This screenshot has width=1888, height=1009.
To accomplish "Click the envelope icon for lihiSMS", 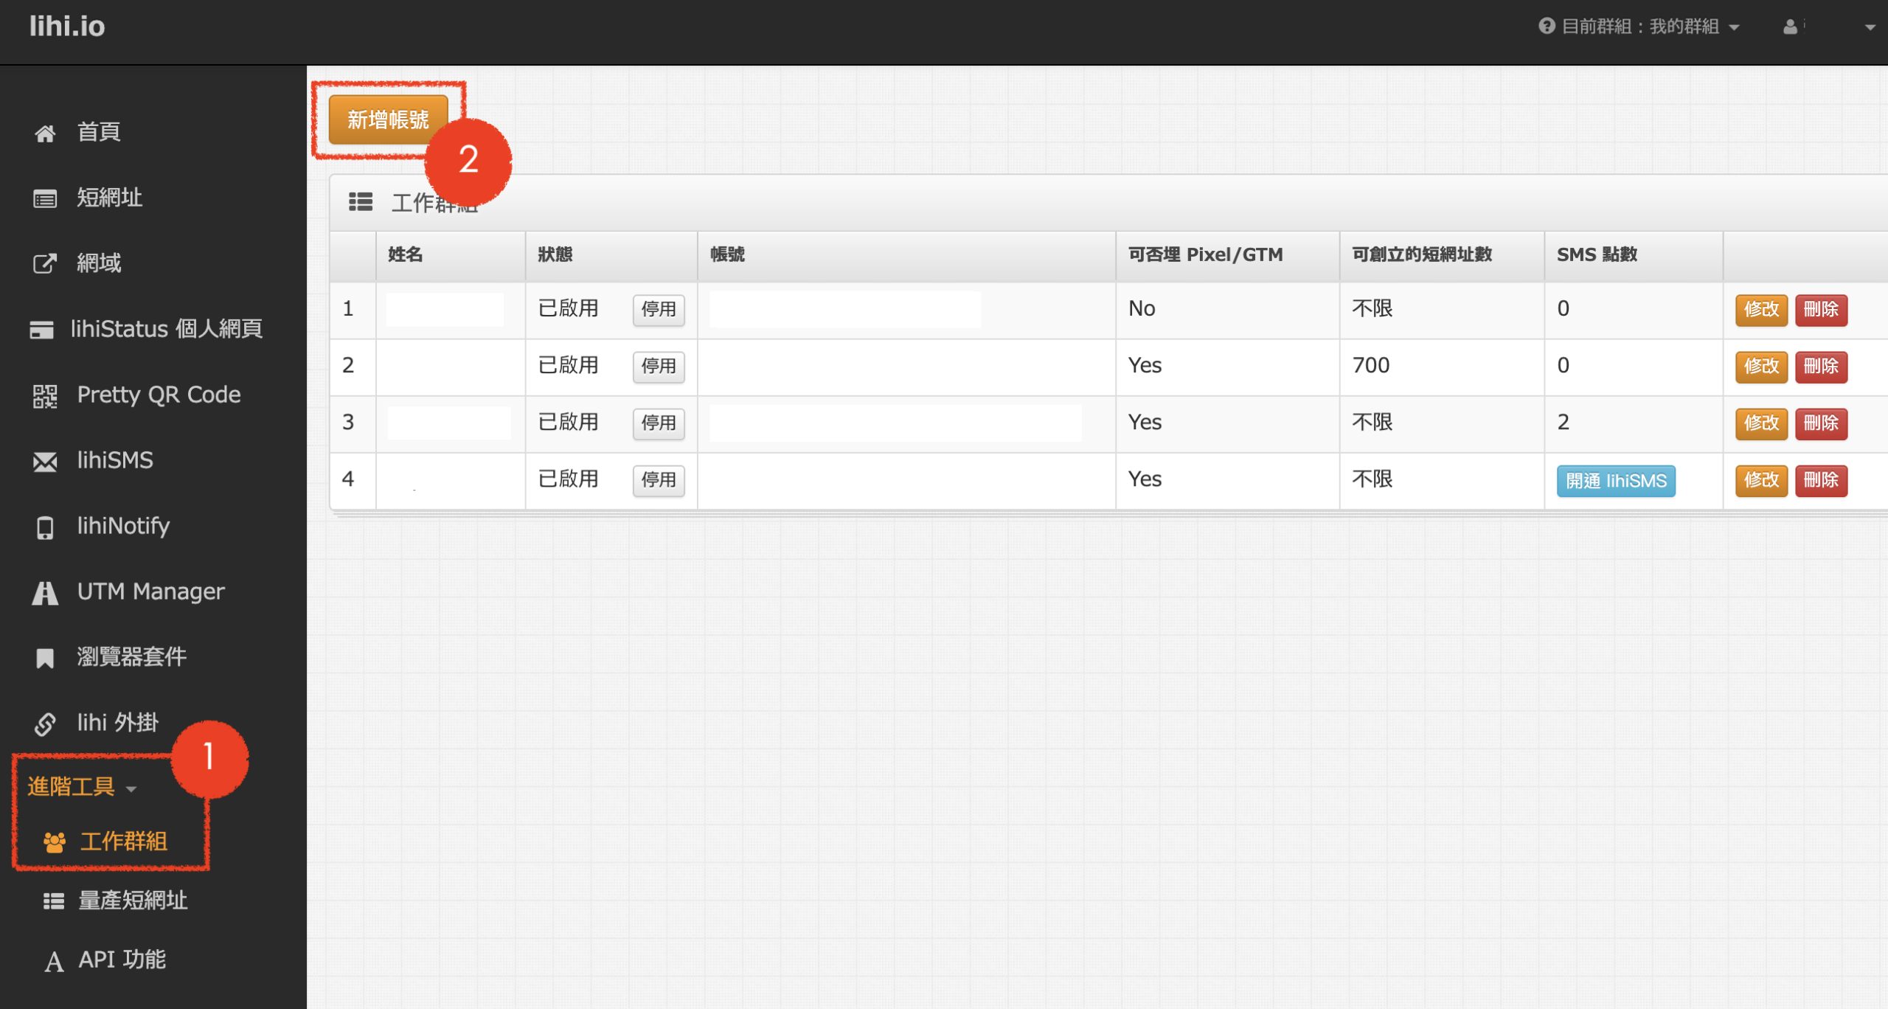I will tap(45, 462).
